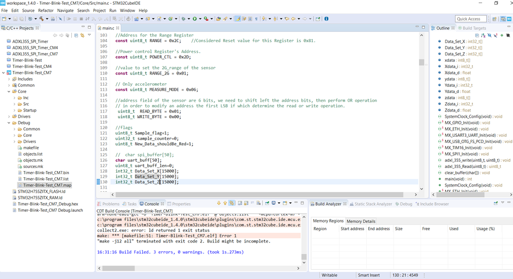Toggle console Scroll Lock icon
The height and width of the screenshot is (279, 513).
tap(246, 203)
